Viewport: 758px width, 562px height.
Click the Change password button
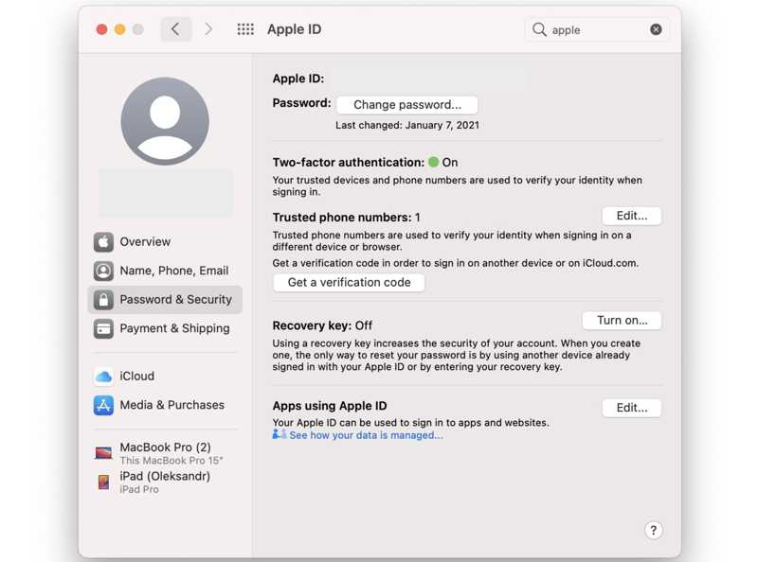(x=407, y=105)
